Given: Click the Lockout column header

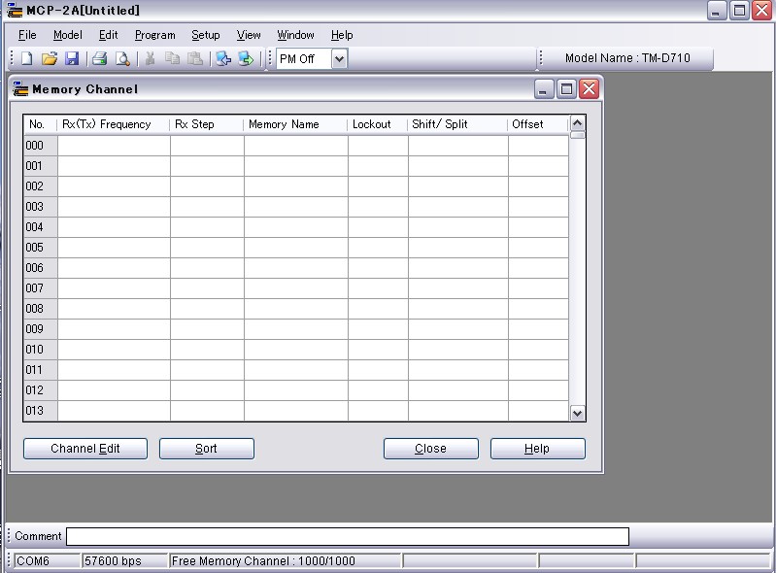Looking at the screenshot, I should pos(377,124).
